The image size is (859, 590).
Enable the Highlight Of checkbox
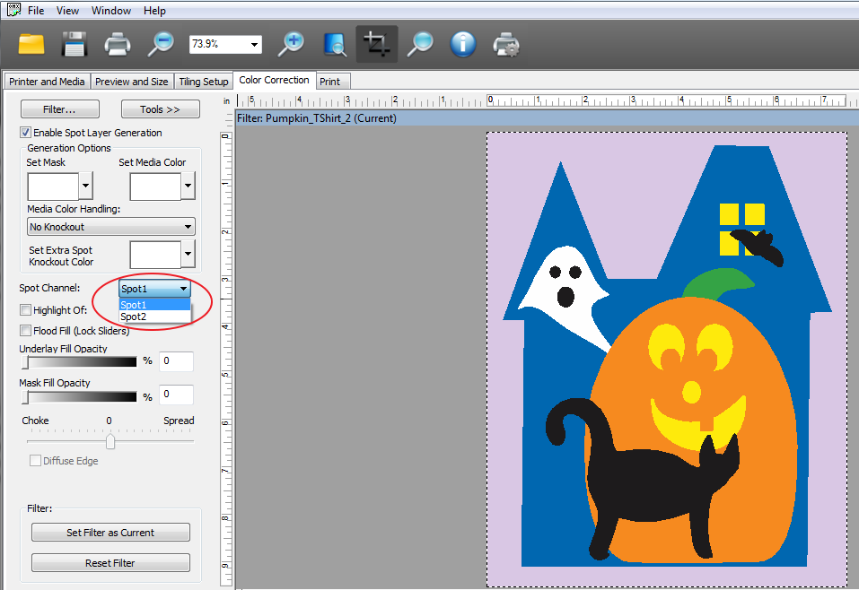pyautogui.click(x=25, y=310)
